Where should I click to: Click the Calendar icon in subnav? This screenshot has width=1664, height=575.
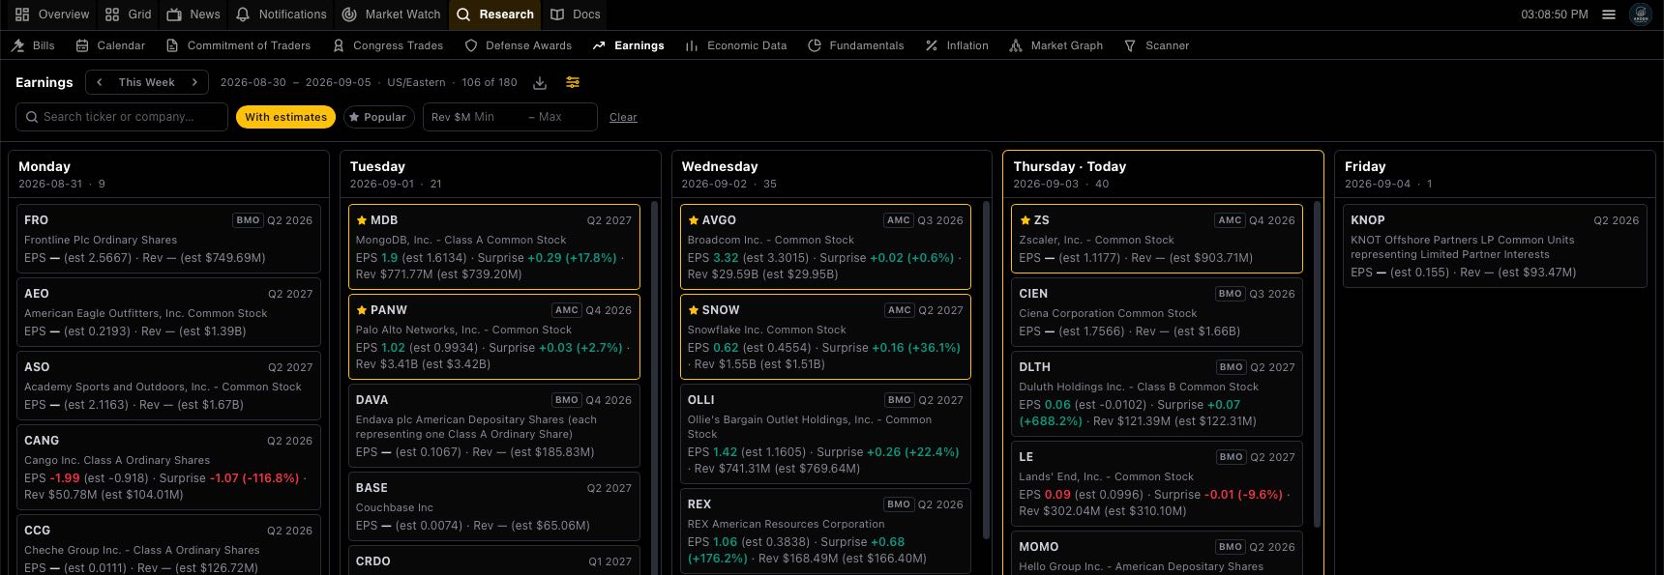(x=82, y=45)
